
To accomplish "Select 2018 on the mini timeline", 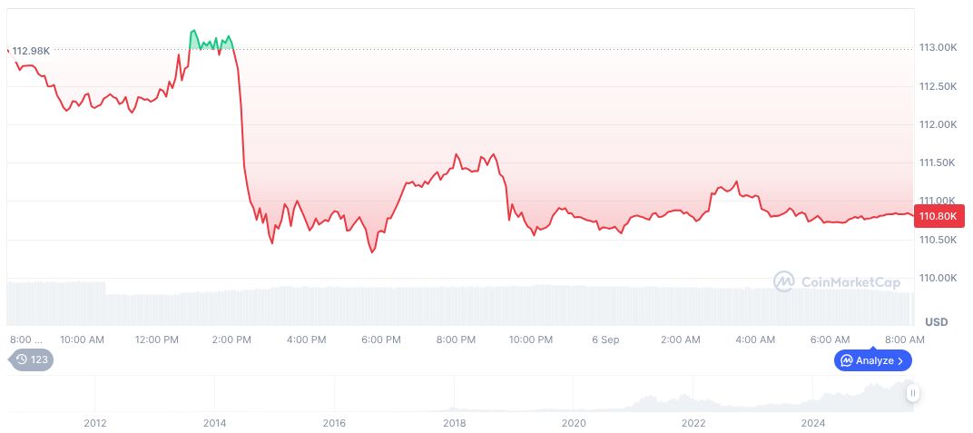I will tap(454, 422).
